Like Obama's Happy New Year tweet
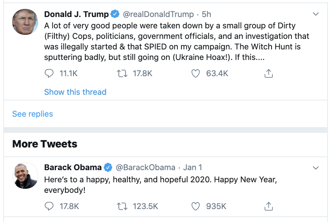 pos(196,206)
